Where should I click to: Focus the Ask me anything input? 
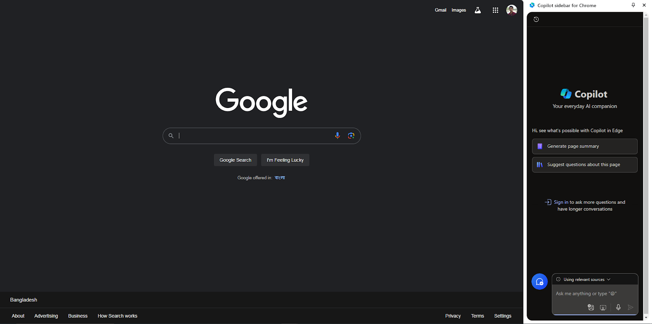[x=595, y=293]
